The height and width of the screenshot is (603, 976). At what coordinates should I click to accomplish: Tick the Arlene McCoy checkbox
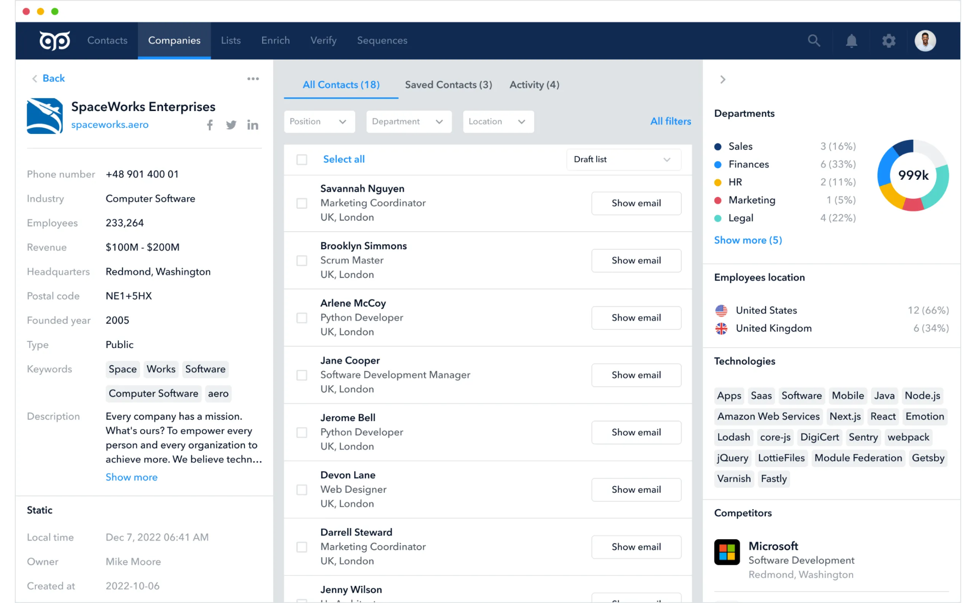pyautogui.click(x=302, y=318)
